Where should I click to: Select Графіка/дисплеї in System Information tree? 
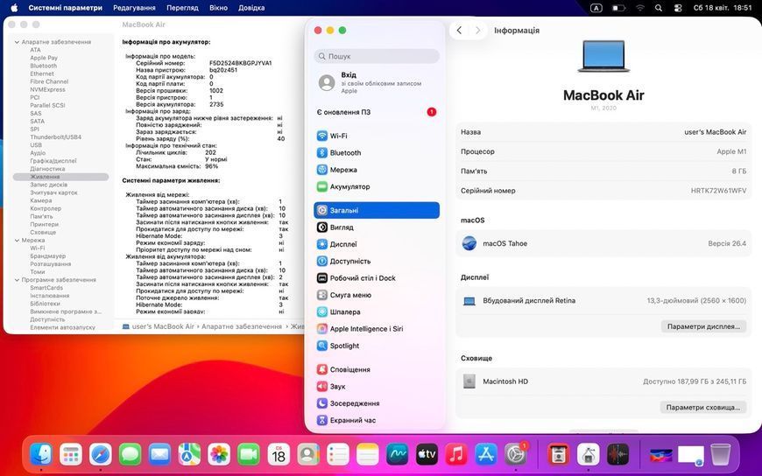53,161
